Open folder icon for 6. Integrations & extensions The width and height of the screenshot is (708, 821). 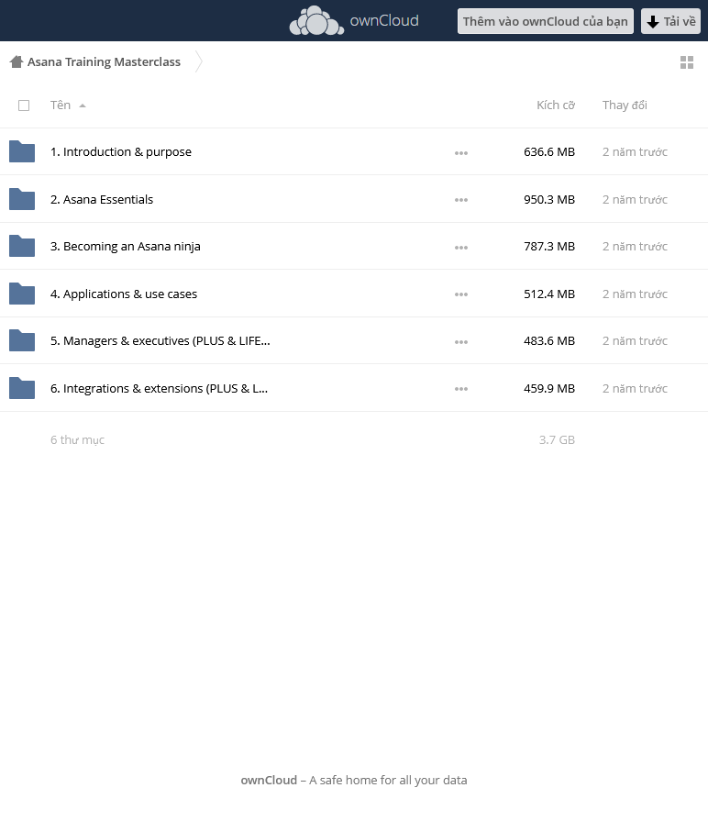[22, 389]
